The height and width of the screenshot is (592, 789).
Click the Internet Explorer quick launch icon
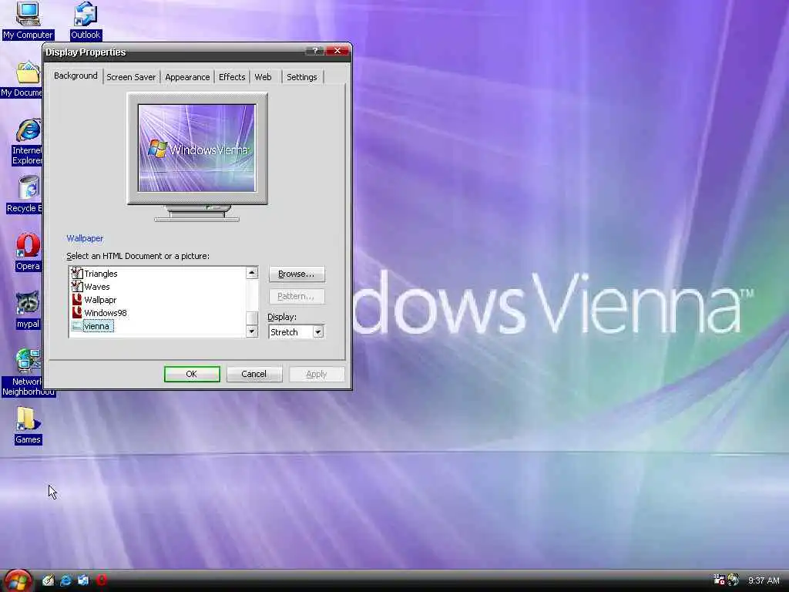pyautogui.click(x=65, y=580)
